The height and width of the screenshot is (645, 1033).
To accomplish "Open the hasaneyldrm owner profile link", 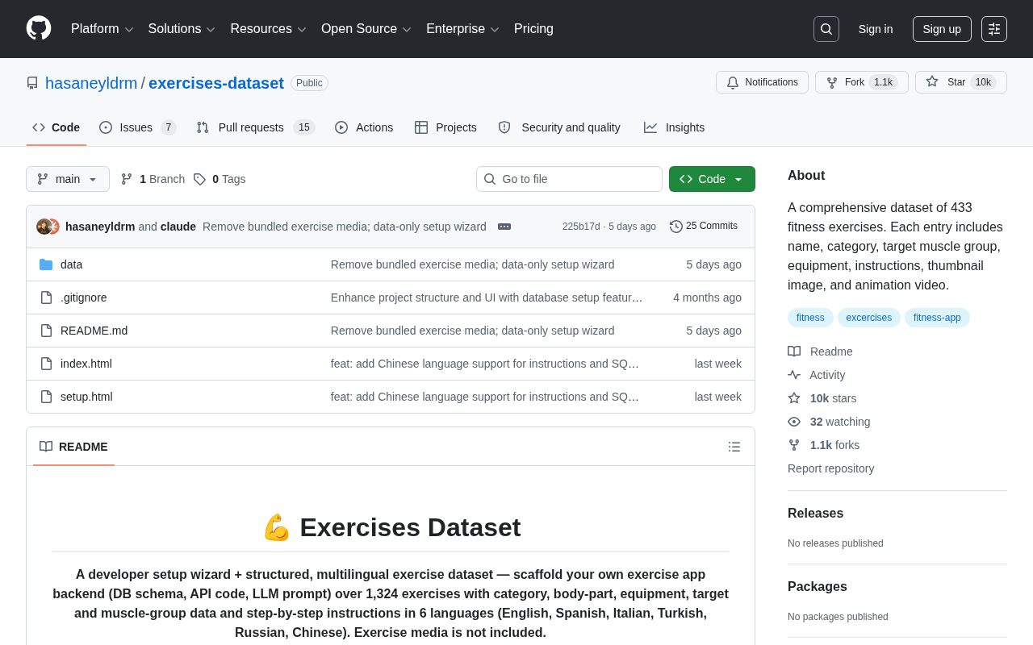I will 91,83.
